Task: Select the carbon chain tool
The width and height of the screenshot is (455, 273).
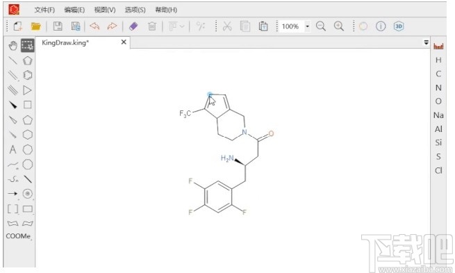Action: pyautogui.click(x=13, y=179)
